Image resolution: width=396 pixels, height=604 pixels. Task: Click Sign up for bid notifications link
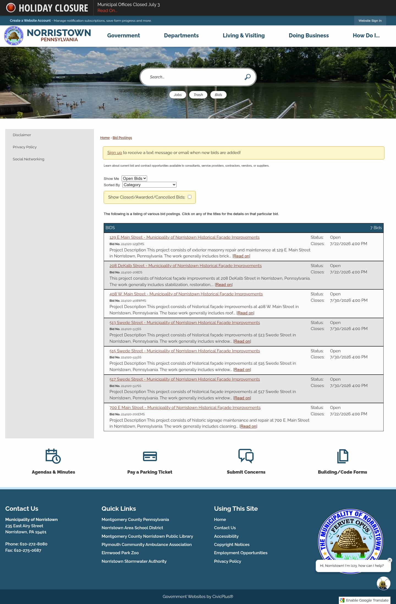pyautogui.click(x=114, y=153)
